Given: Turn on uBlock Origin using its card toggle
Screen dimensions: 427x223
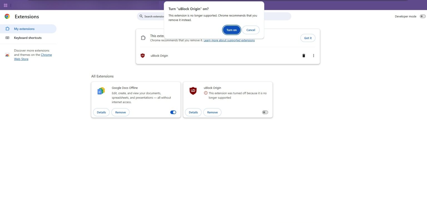Looking at the screenshot, I should pyautogui.click(x=265, y=112).
